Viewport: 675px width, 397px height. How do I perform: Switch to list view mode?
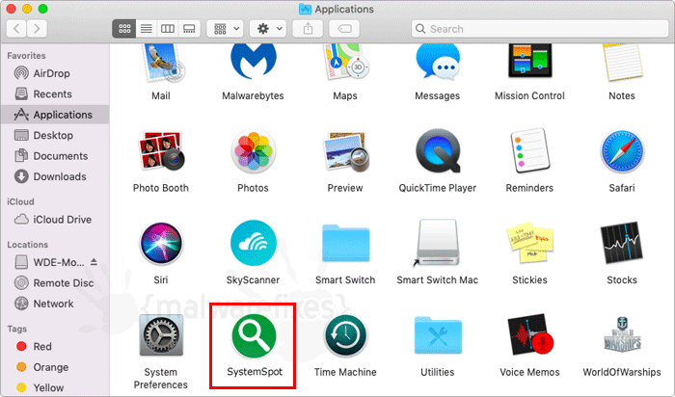[147, 29]
